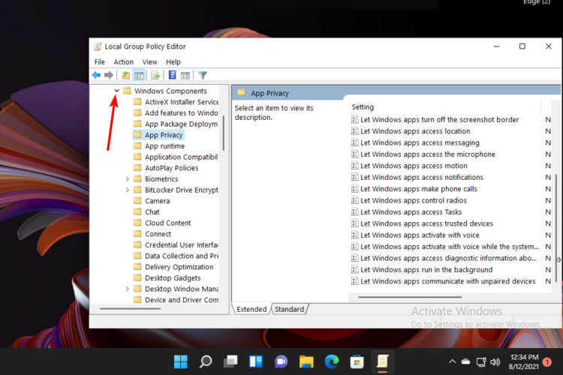Open Microsoft Edge from the taskbar
563x375 pixels.
(x=332, y=361)
